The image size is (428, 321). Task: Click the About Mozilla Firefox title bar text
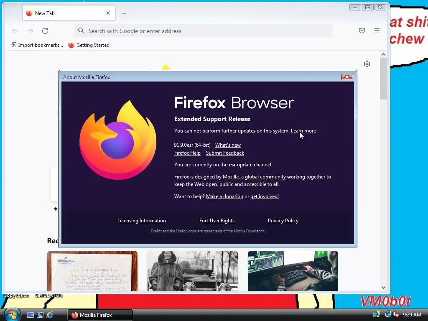[x=87, y=77]
